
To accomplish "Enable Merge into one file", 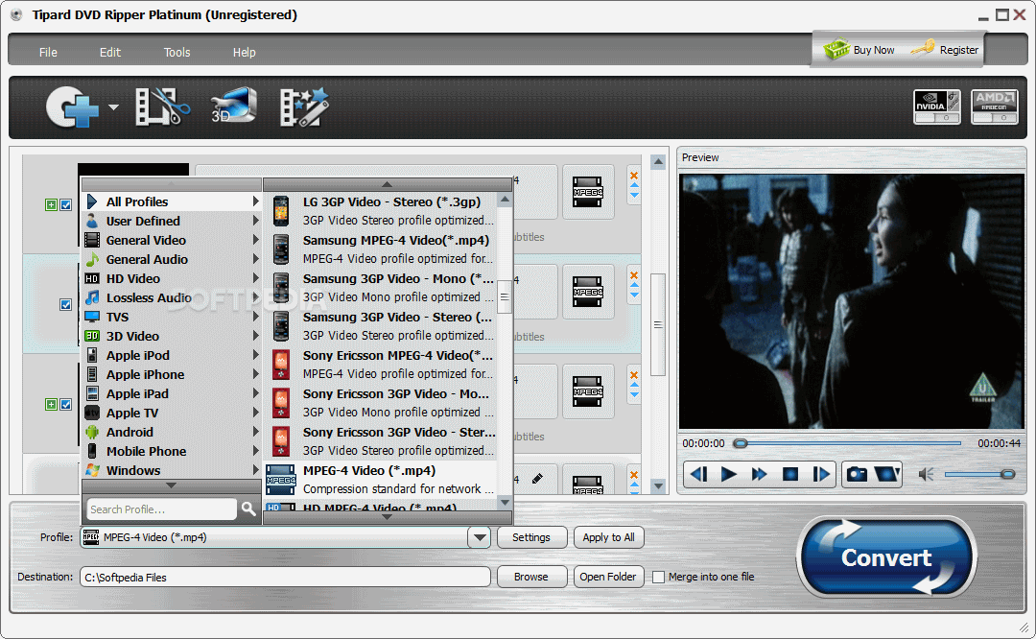I will tap(658, 577).
